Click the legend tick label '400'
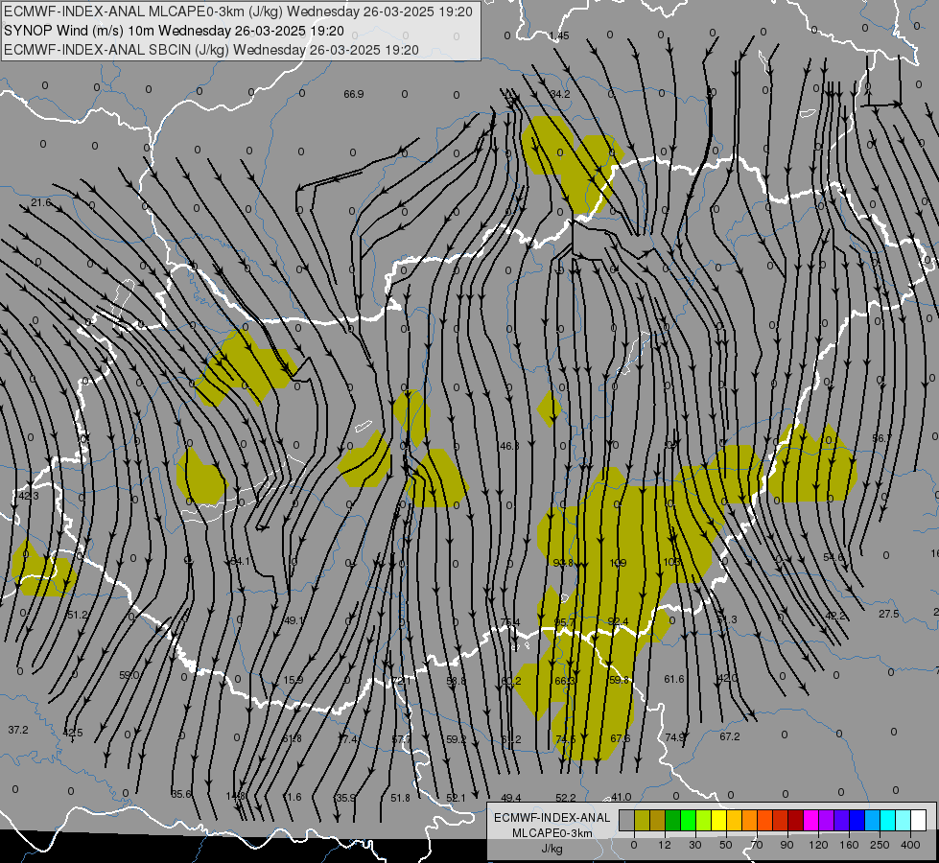 (910, 845)
